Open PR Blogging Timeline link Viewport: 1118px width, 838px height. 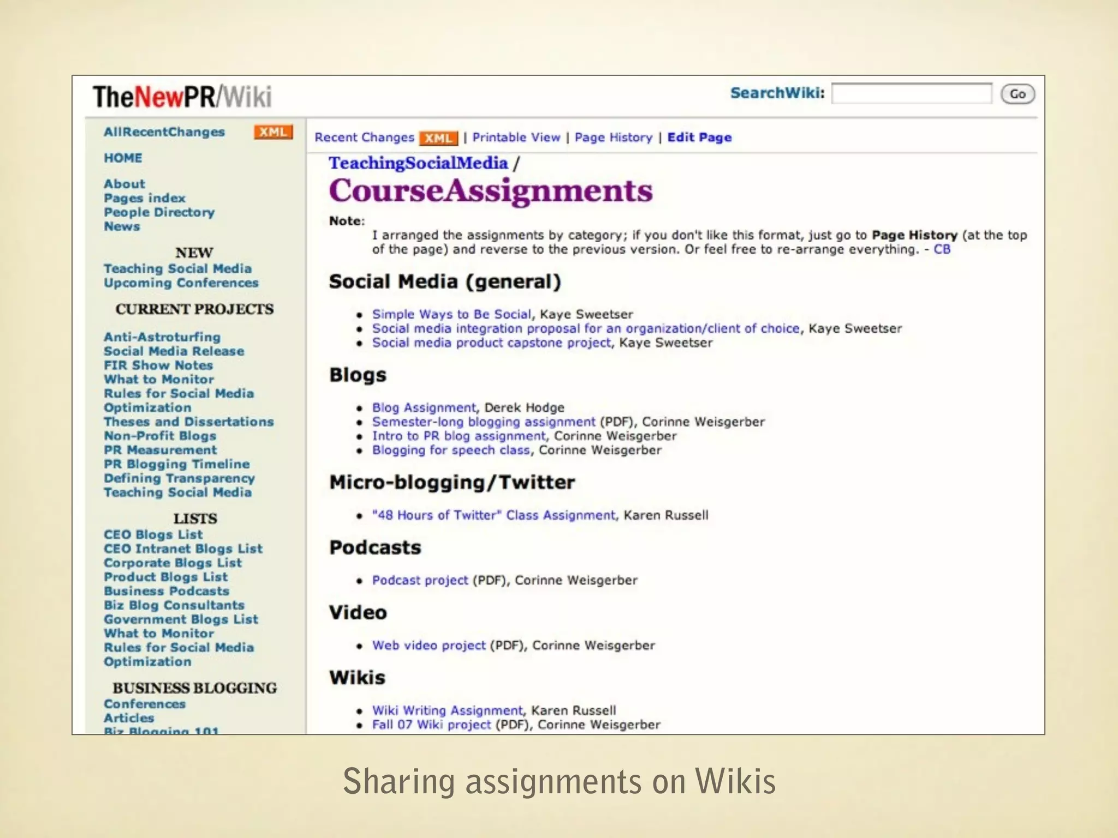[177, 464]
